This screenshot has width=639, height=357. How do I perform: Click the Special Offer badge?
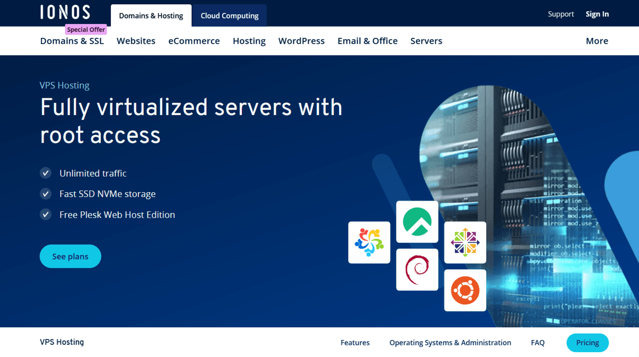(86, 30)
